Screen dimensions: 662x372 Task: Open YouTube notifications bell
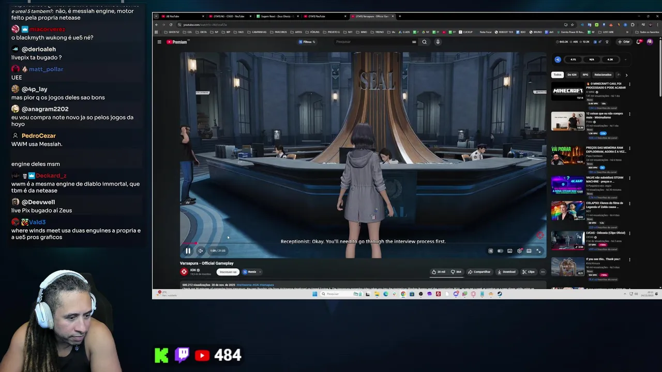(639, 42)
